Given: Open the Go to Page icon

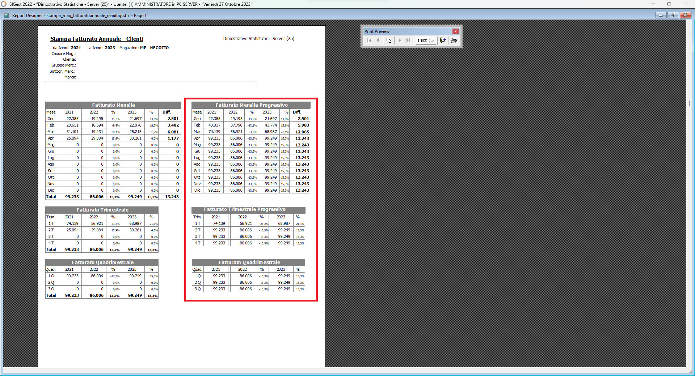Looking at the screenshot, I should (x=389, y=40).
